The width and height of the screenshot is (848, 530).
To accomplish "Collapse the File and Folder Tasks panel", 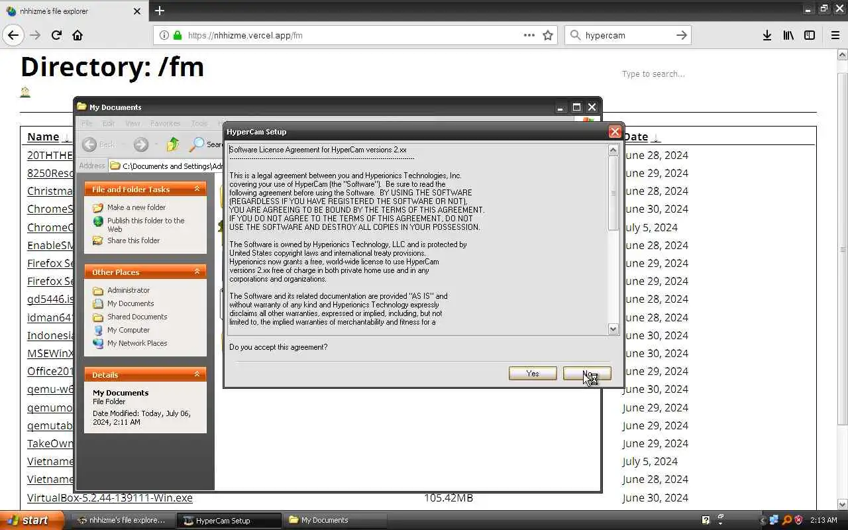I will [x=197, y=189].
